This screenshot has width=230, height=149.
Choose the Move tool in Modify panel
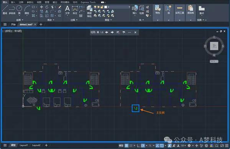[x=41, y=7]
